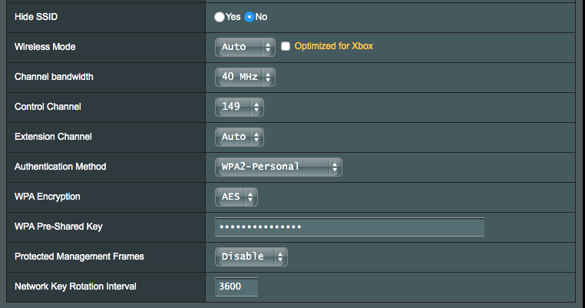Open the Wireless Mode dropdown
Screen dimensions: 585x308
(x=244, y=47)
